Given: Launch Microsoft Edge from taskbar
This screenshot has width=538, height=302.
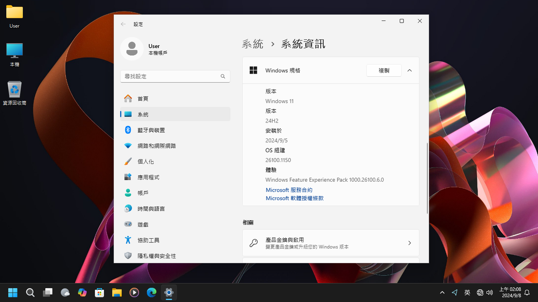Looking at the screenshot, I should (x=151, y=292).
